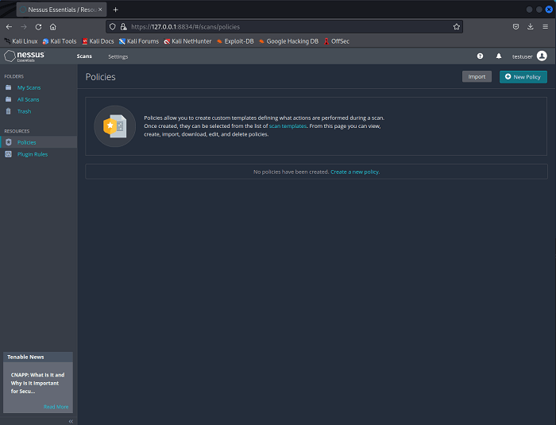Screen dimensions: 556x425
Task: Open the OffSec bookmark
Action: click(337, 41)
